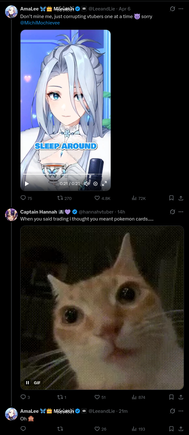189x435 pixels.
Task: Expand video to fullscreen
Action: 104,183
